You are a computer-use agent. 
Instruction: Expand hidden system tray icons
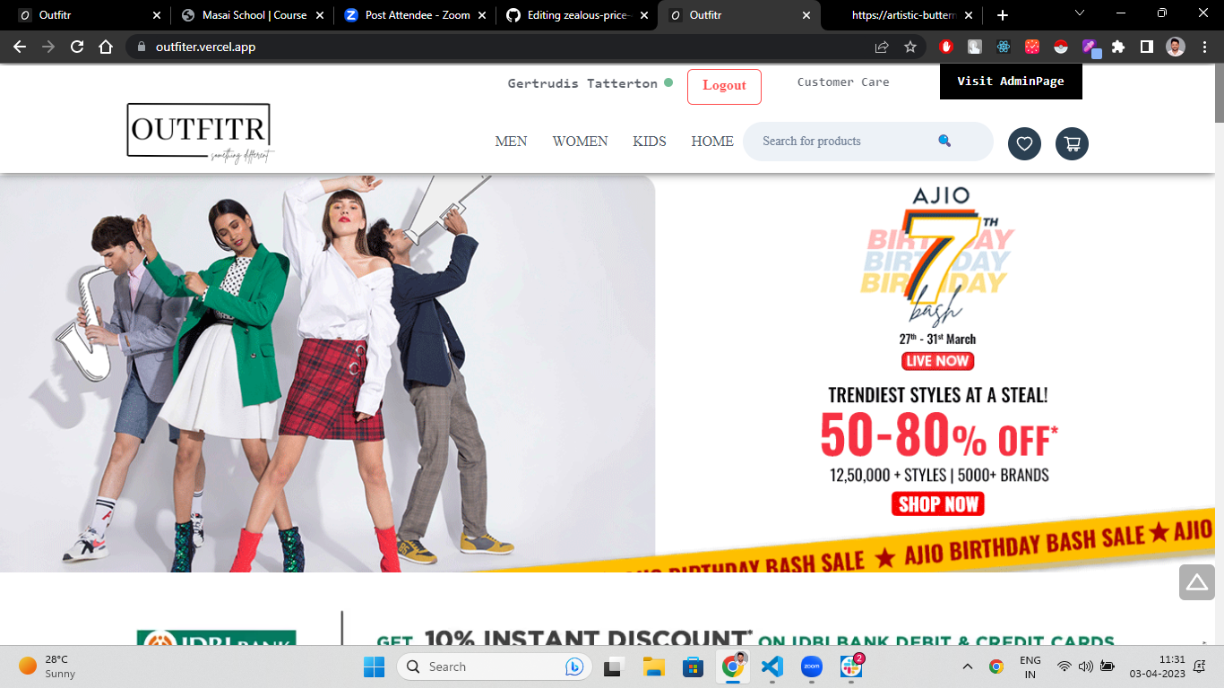pyautogui.click(x=968, y=666)
